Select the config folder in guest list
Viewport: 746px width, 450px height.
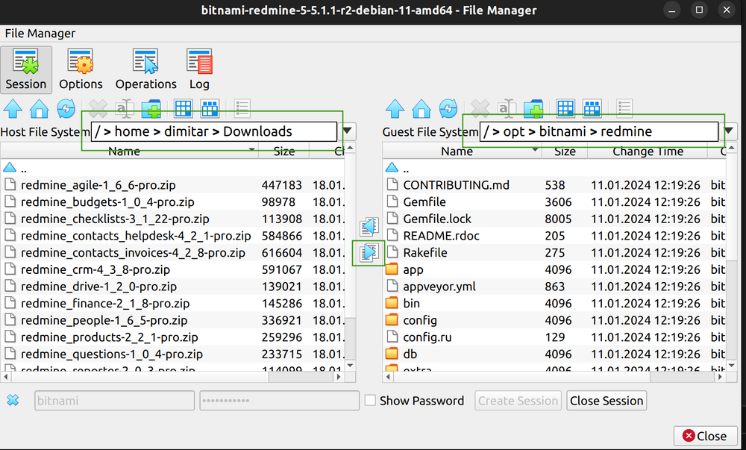click(420, 320)
